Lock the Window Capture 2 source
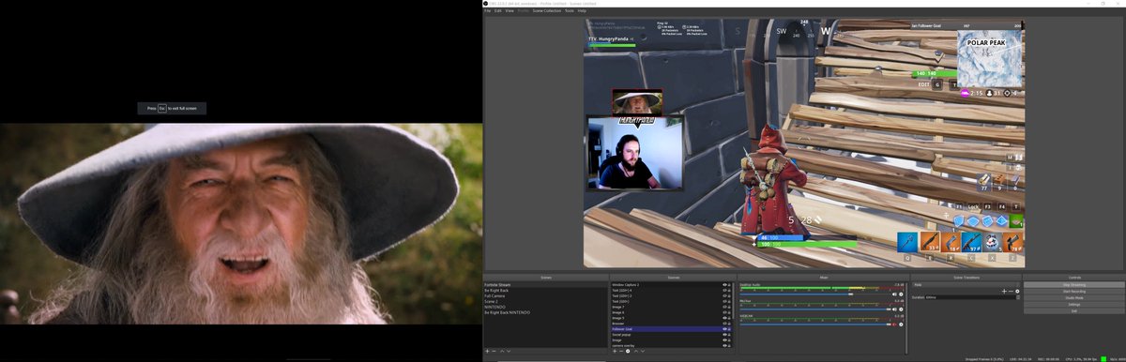This screenshot has height=362, width=1126. pyautogui.click(x=729, y=284)
